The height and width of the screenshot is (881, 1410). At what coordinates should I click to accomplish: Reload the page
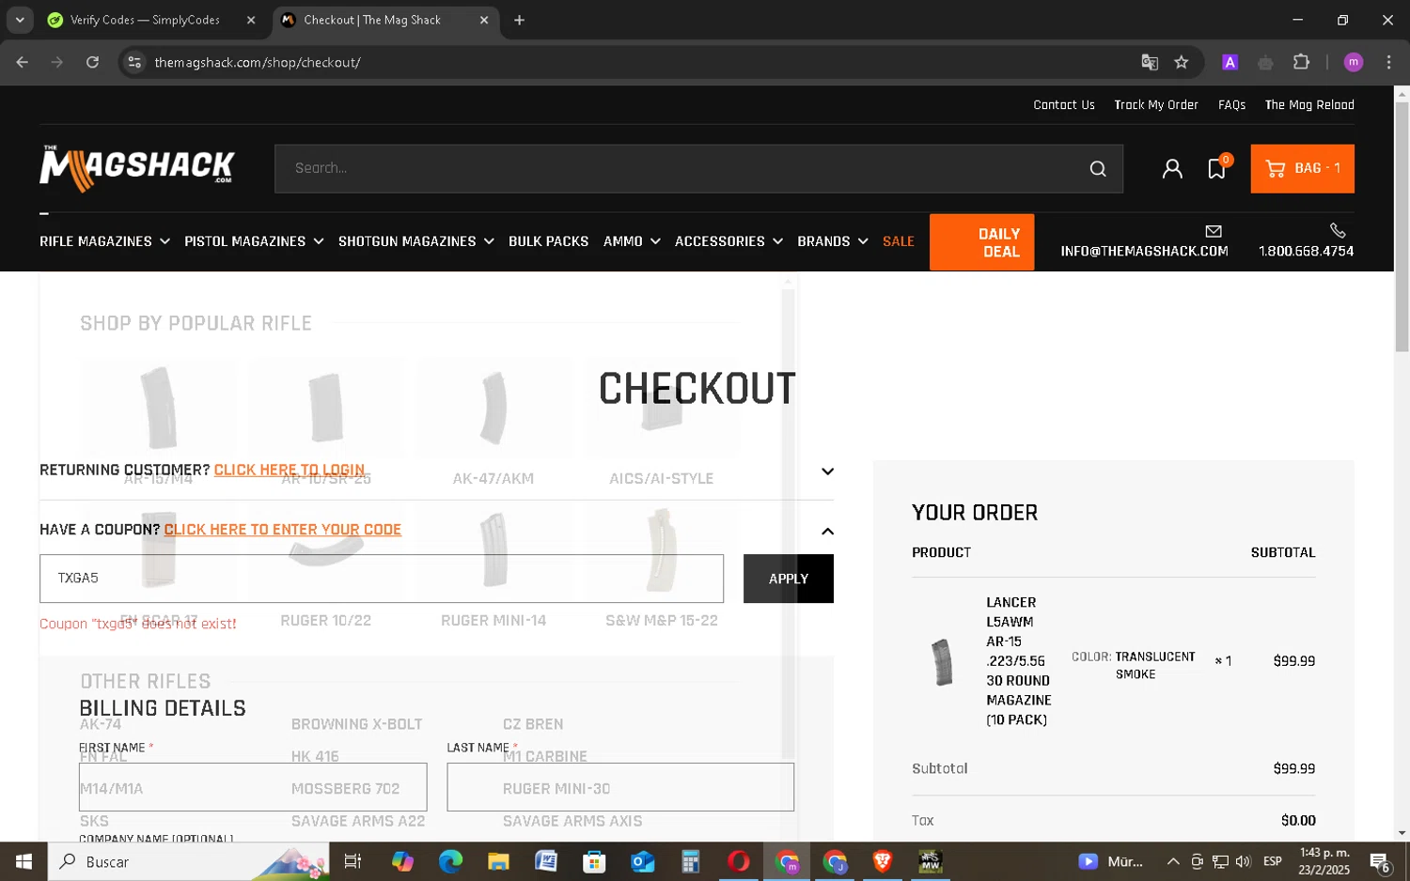[x=92, y=62]
